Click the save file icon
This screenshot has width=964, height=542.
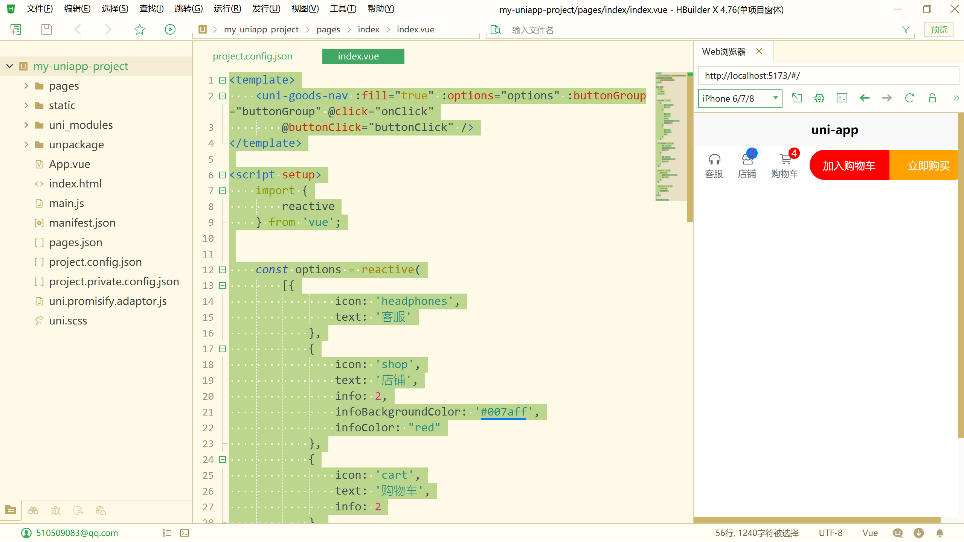[x=47, y=29]
